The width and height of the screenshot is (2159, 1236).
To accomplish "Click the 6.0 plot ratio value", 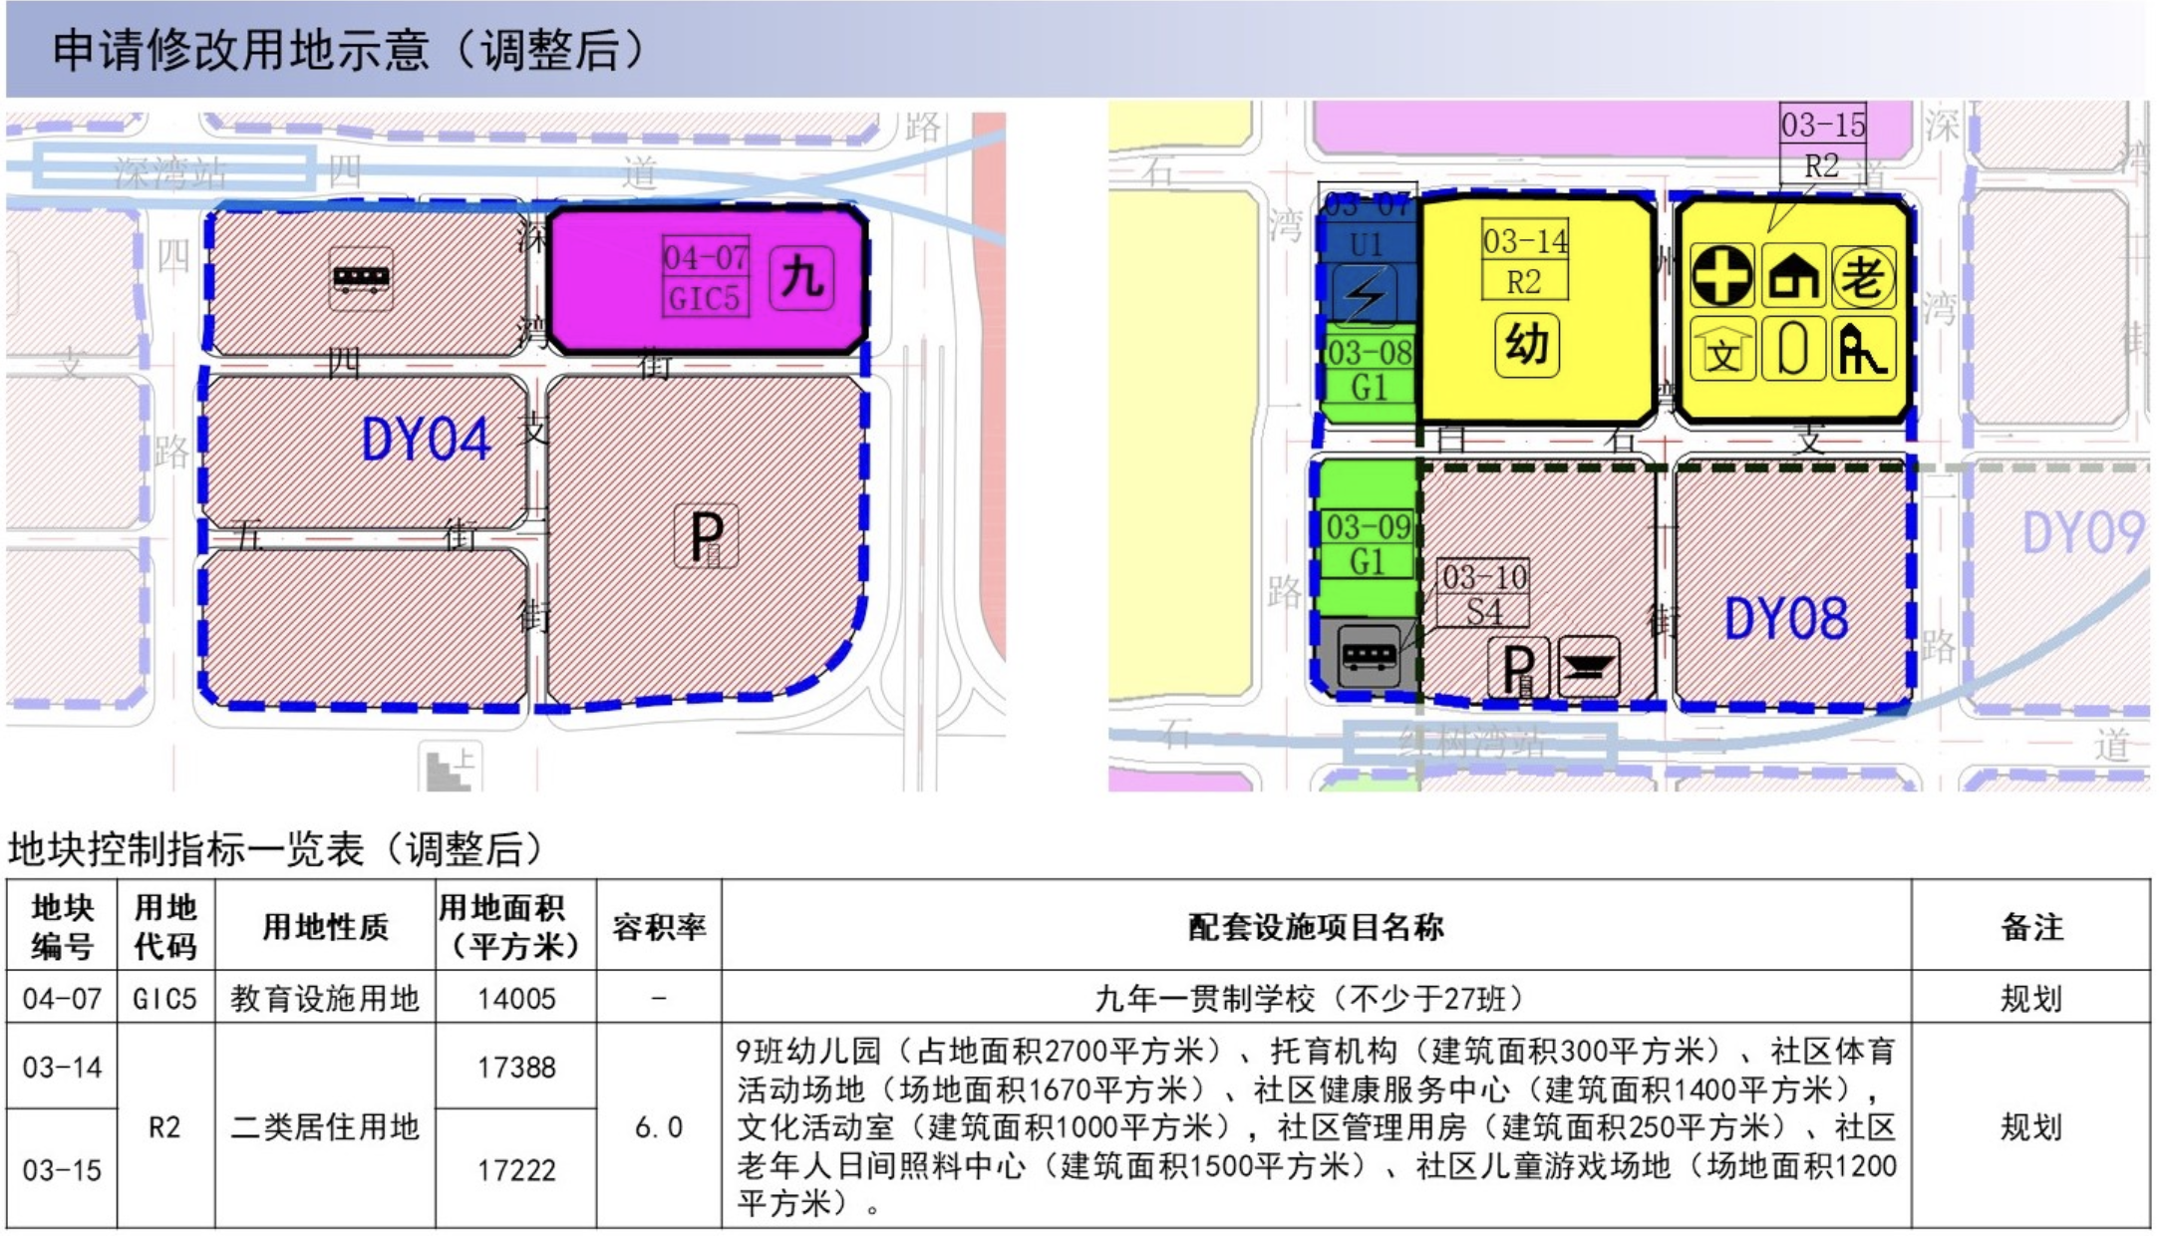I will [659, 1127].
